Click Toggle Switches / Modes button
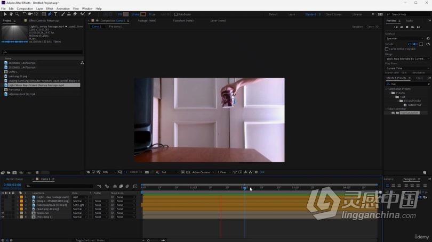Viewport: 432px width, 242px height. (x=90, y=240)
